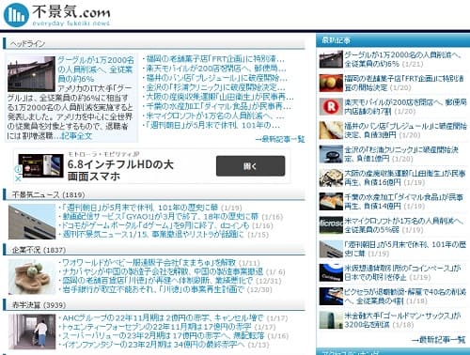Open sidebar article on FRT企画 特別清算
Viewport: 470px width, 355px height.
pos(404,83)
